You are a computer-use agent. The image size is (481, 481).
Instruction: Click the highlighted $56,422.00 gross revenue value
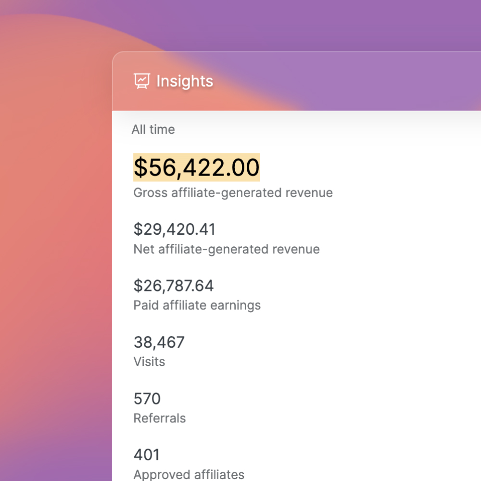196,167
